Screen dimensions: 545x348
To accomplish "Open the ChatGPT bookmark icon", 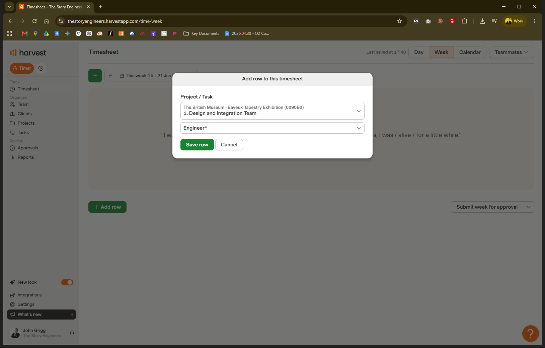I will pyautogui.click(x=89, y=33).
